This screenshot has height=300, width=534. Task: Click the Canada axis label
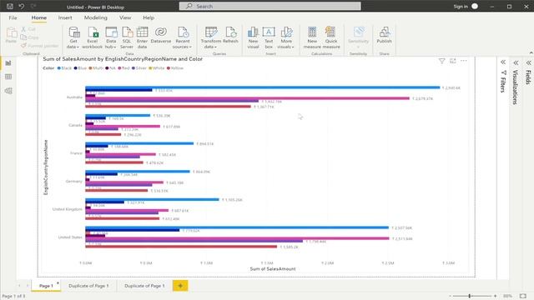[75, 125]
